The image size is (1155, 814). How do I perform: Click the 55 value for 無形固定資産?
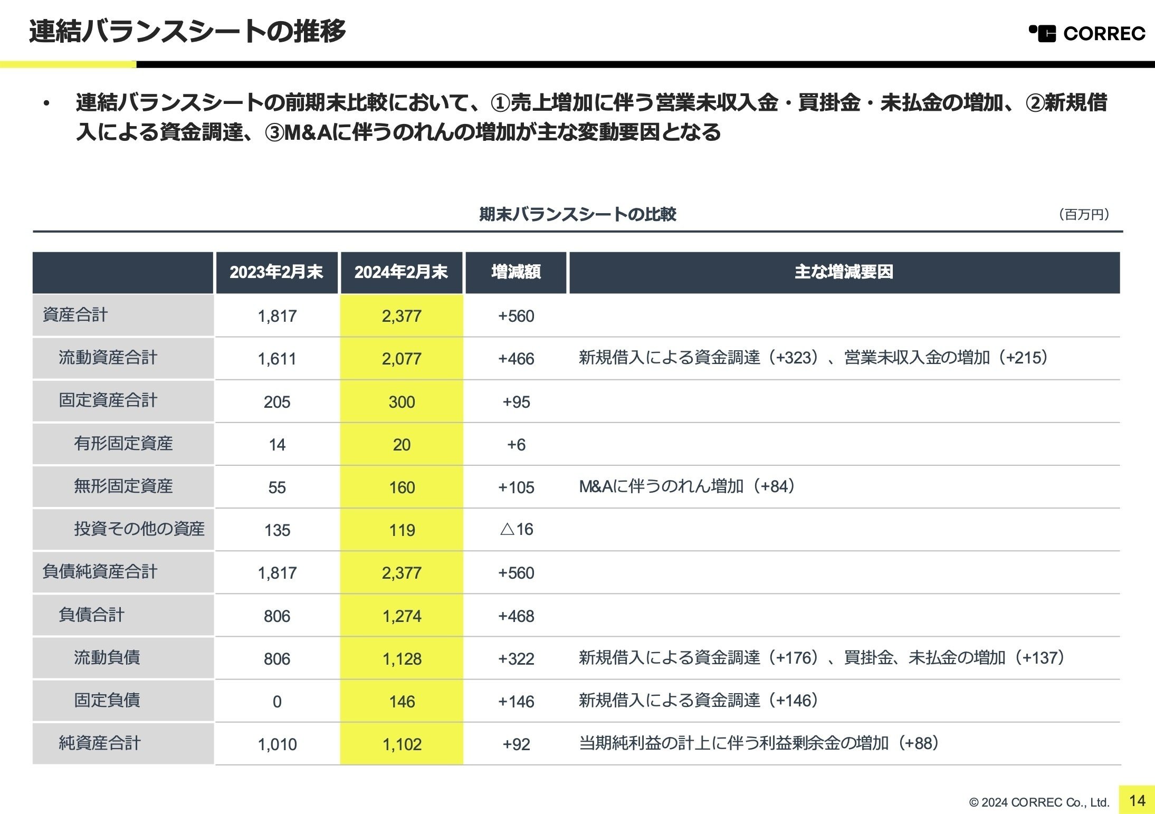277,488
